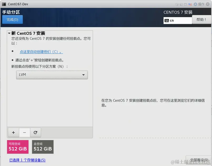Click the CentOS7-Dev window title text
212x166 pixels.
tap(18, 4)
